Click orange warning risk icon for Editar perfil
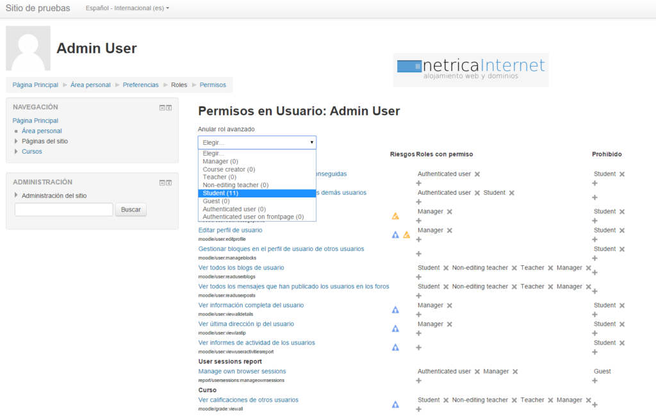 (406, 235)
